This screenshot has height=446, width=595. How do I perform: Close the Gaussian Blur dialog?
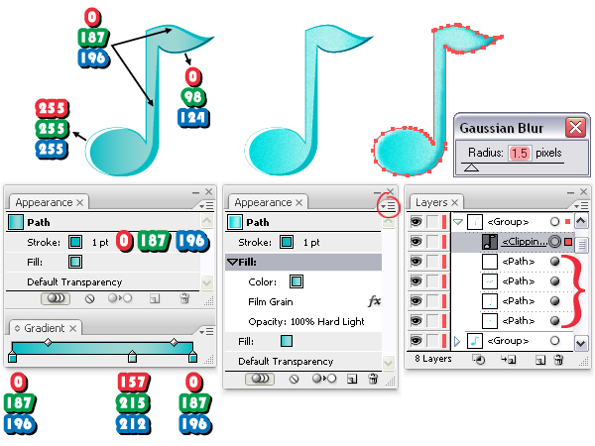pos(575,127)
